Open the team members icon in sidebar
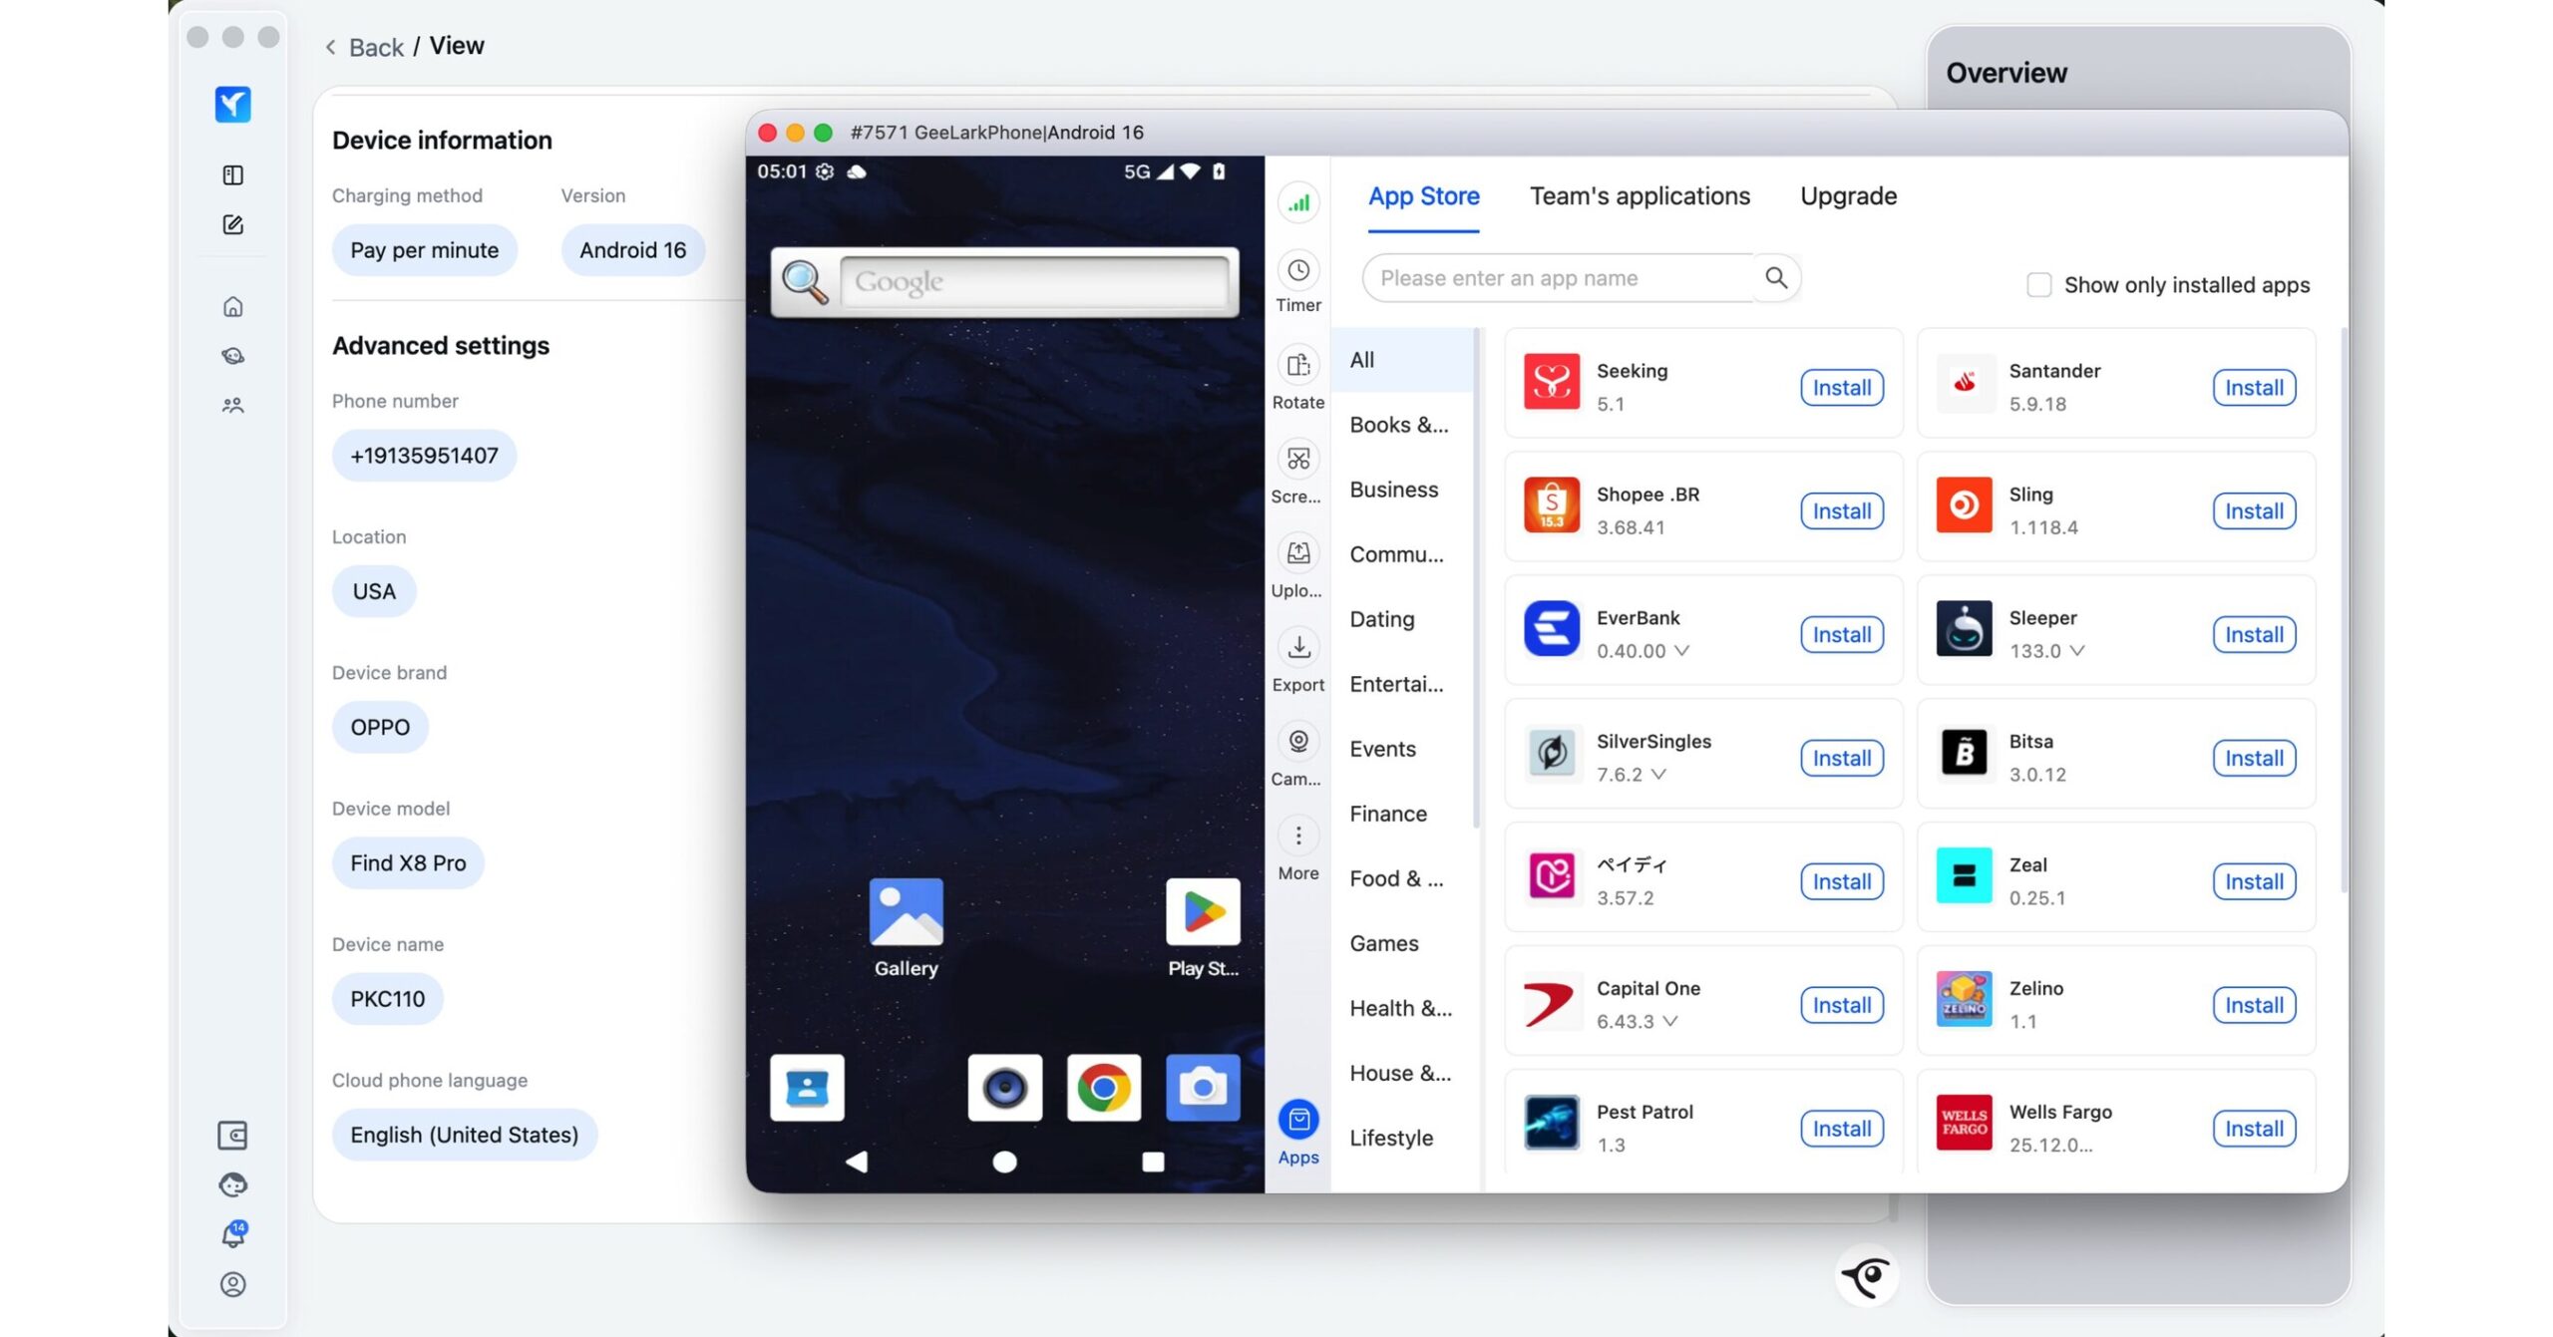The image size is (2553, 1337). pyautogui.click(x=232, y=405)
